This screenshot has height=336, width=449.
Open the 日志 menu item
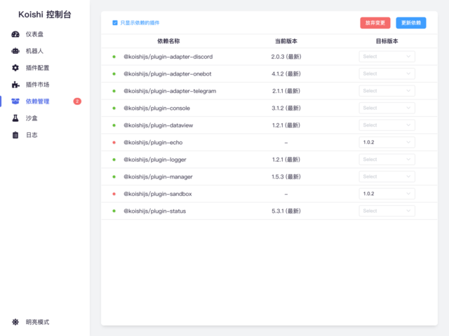pyautogui.click(x=32, y=135)
